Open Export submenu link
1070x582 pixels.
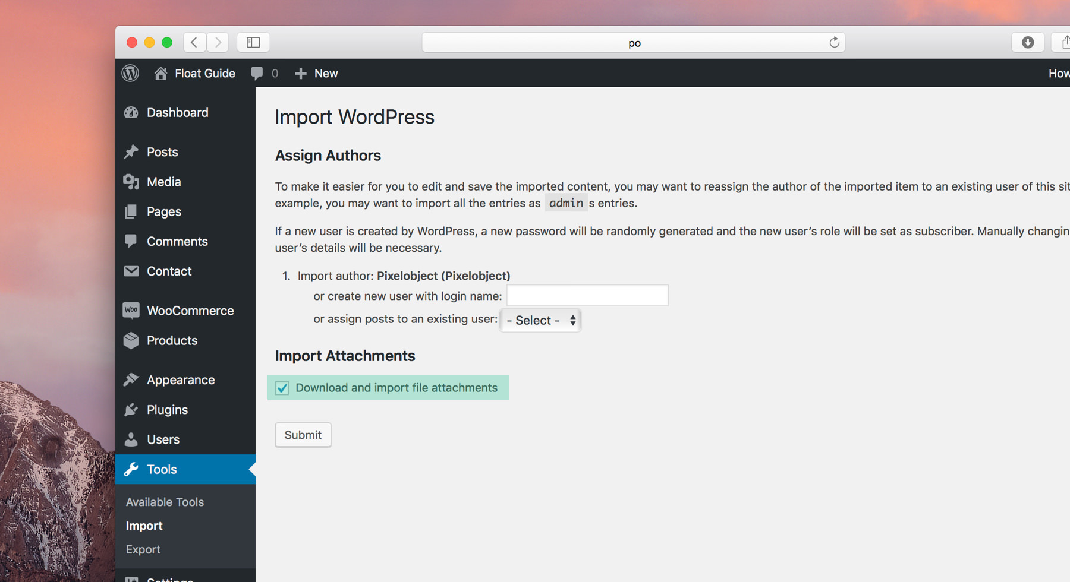pyautogui.click(x=143, y=549)
